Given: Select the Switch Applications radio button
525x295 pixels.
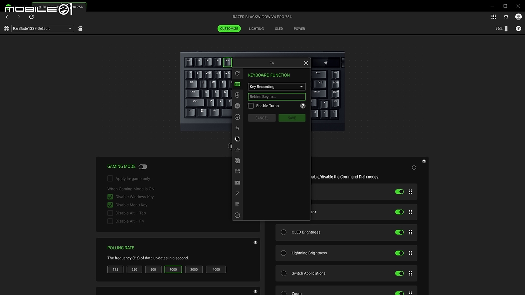Looking at the screenshot, I should [x=284, y=273].
